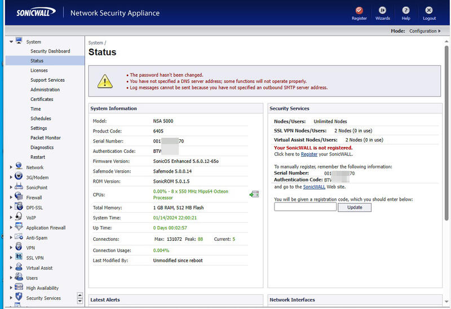Open the Licenses page in the sidebar
The height and width of the screenshot is (309, 451).
point(39,70)
